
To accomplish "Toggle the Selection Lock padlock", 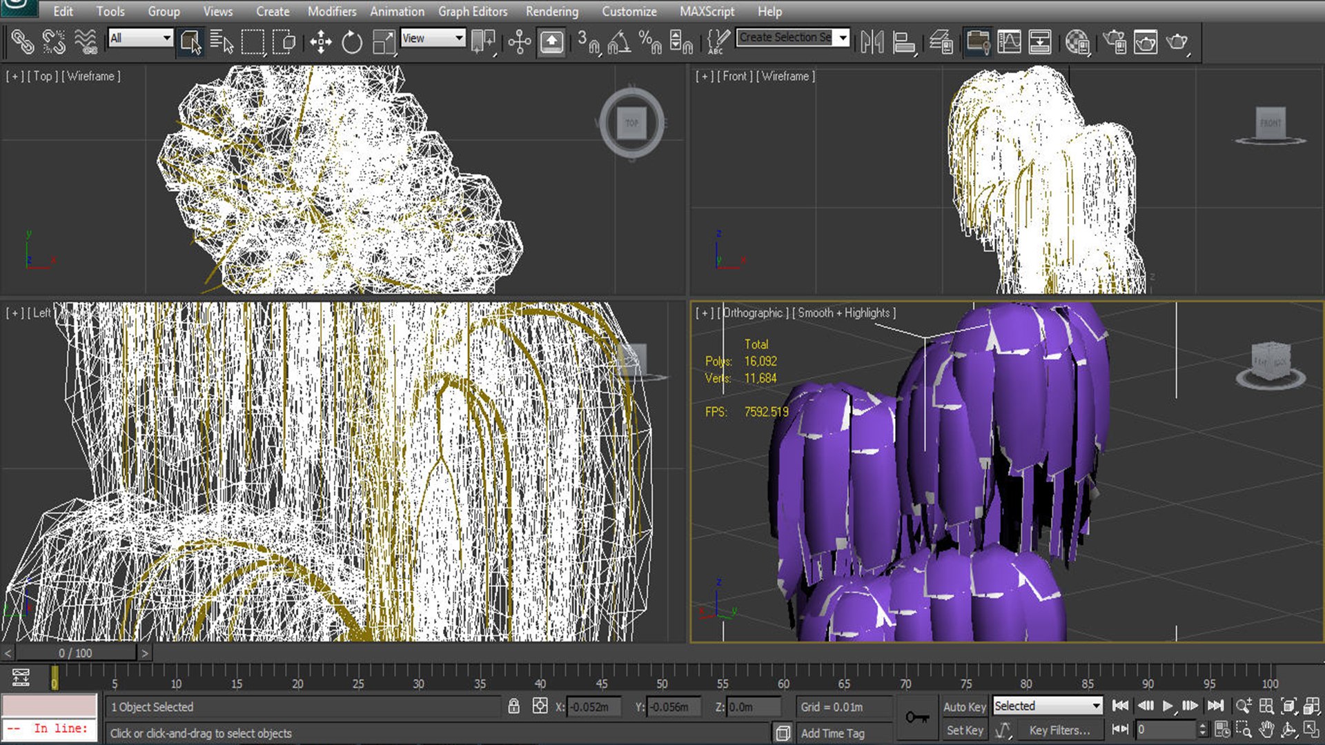I will coord(514,706).
